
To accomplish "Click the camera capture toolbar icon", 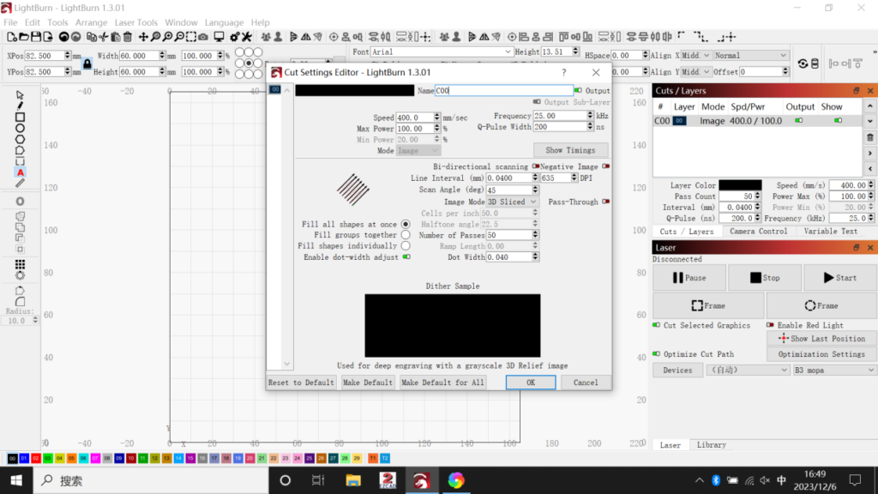I will (202, 37).
